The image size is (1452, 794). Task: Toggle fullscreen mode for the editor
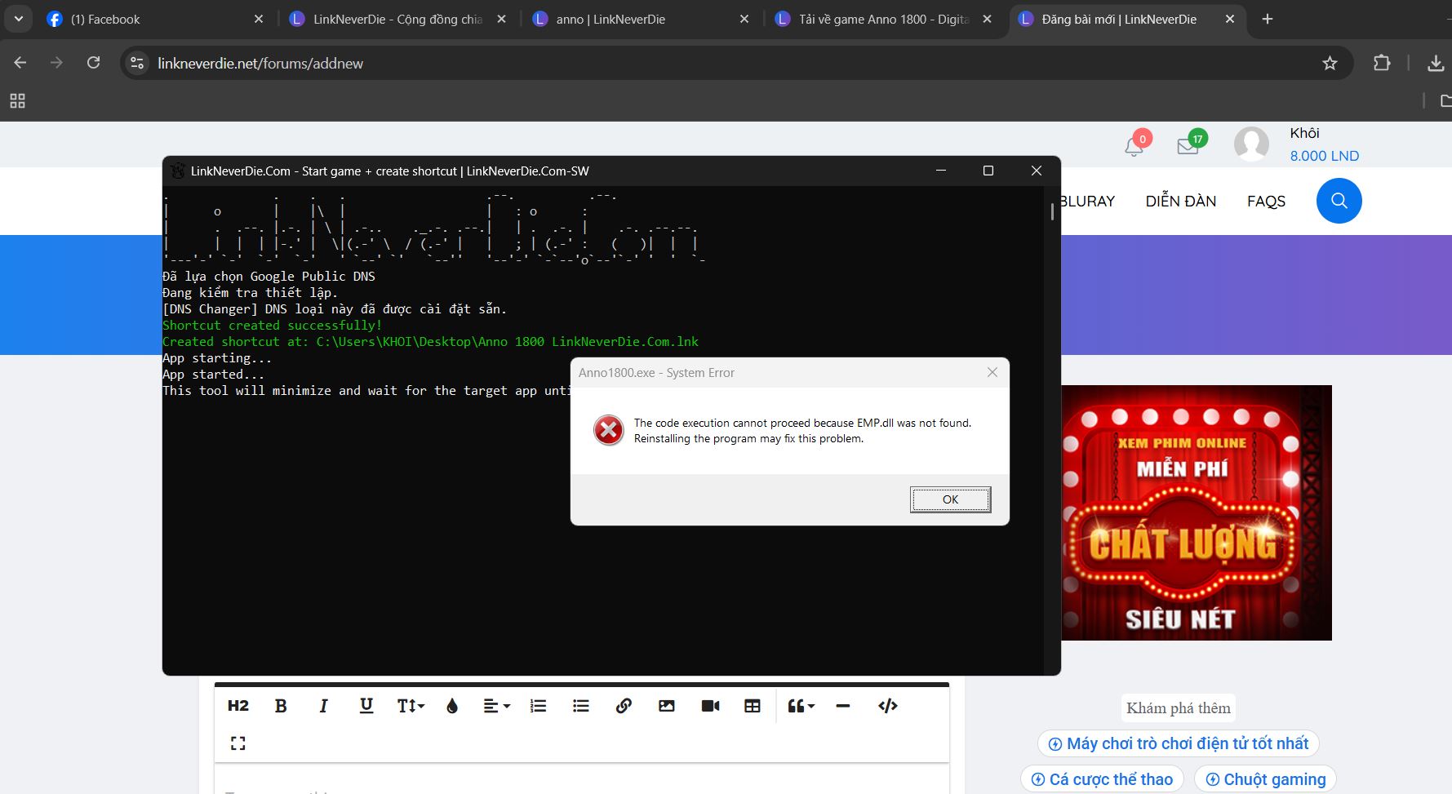click(238, 743)
